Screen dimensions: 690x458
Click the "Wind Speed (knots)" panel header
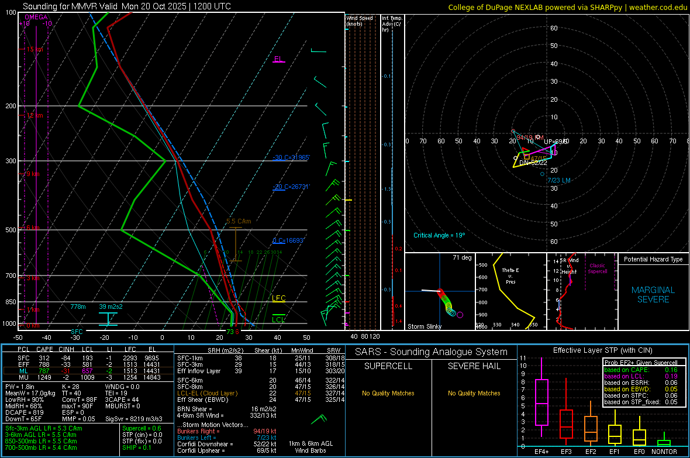point(359,20)
